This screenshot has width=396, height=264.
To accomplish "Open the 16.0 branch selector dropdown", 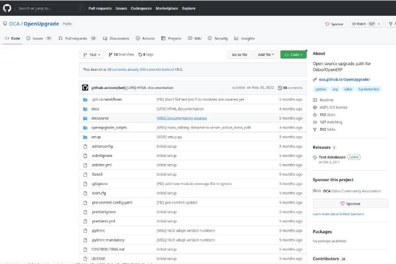I will click(92, 54).
